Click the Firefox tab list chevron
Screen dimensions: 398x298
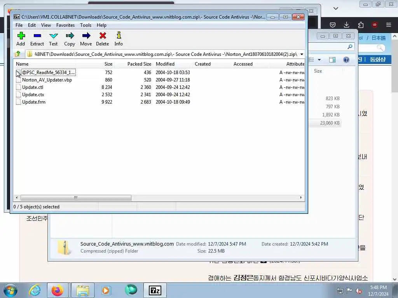pos(336,9)
